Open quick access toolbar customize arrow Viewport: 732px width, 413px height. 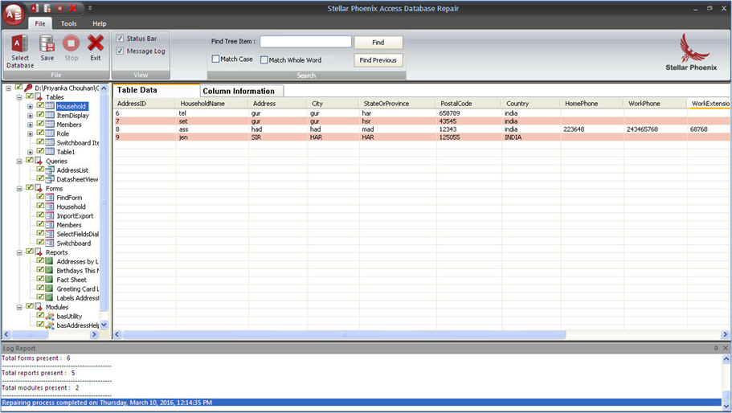click(x=90, y=8)
